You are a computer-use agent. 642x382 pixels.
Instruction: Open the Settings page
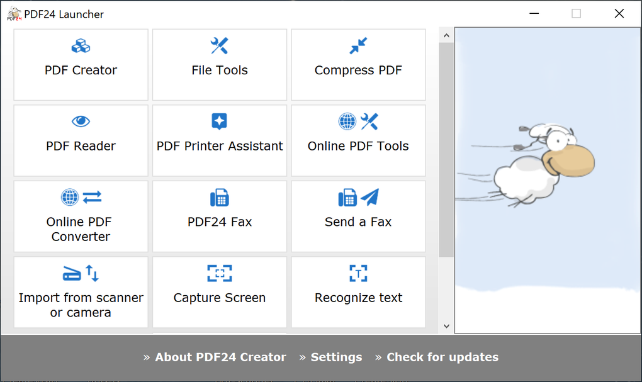336,357
